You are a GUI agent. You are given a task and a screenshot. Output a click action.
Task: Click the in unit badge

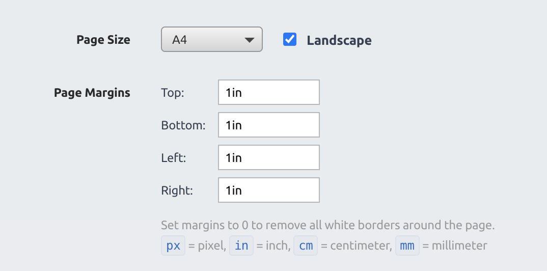241,246
